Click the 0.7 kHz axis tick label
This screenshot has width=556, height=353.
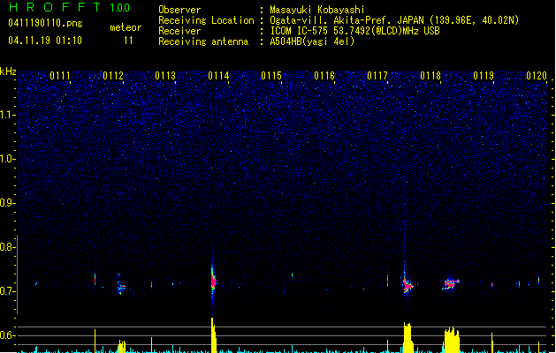(x=7, y=291)
